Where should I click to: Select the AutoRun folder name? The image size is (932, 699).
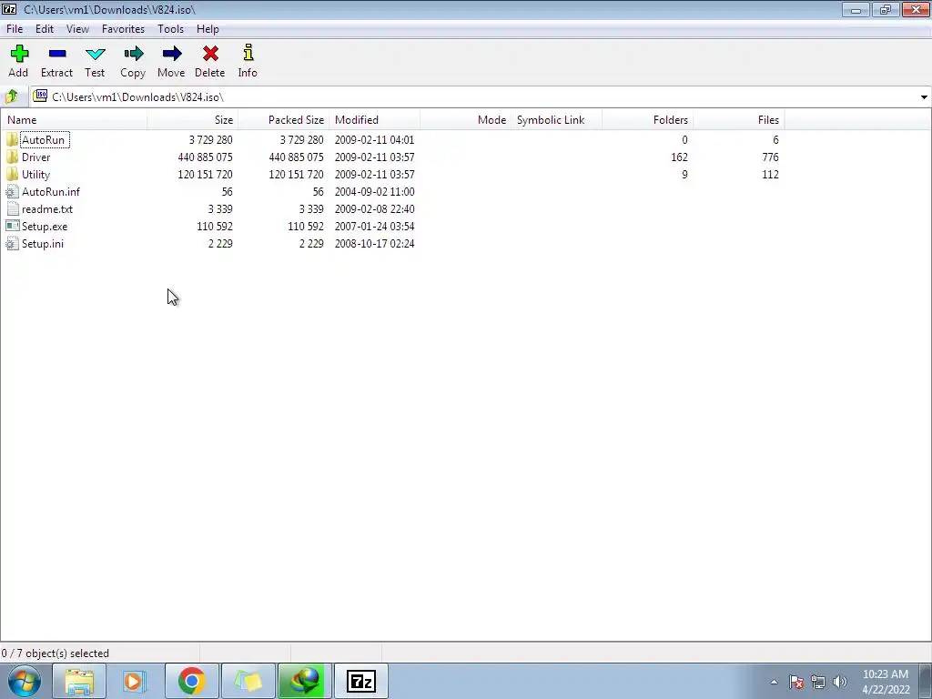[43, 139]
